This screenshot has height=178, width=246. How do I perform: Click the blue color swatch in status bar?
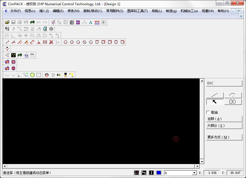[x=159, y=173]
